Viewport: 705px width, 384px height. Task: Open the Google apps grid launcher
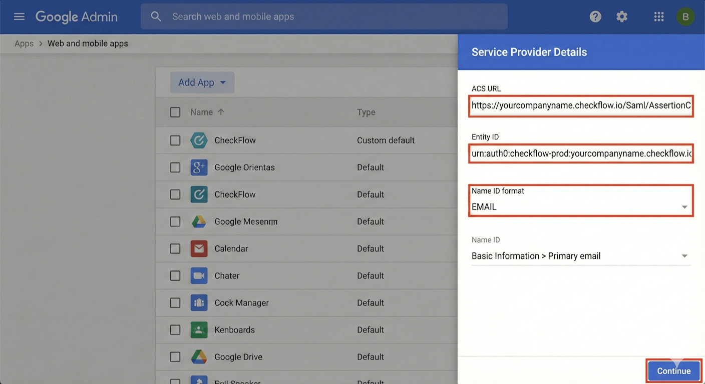(x=659, y=16)
